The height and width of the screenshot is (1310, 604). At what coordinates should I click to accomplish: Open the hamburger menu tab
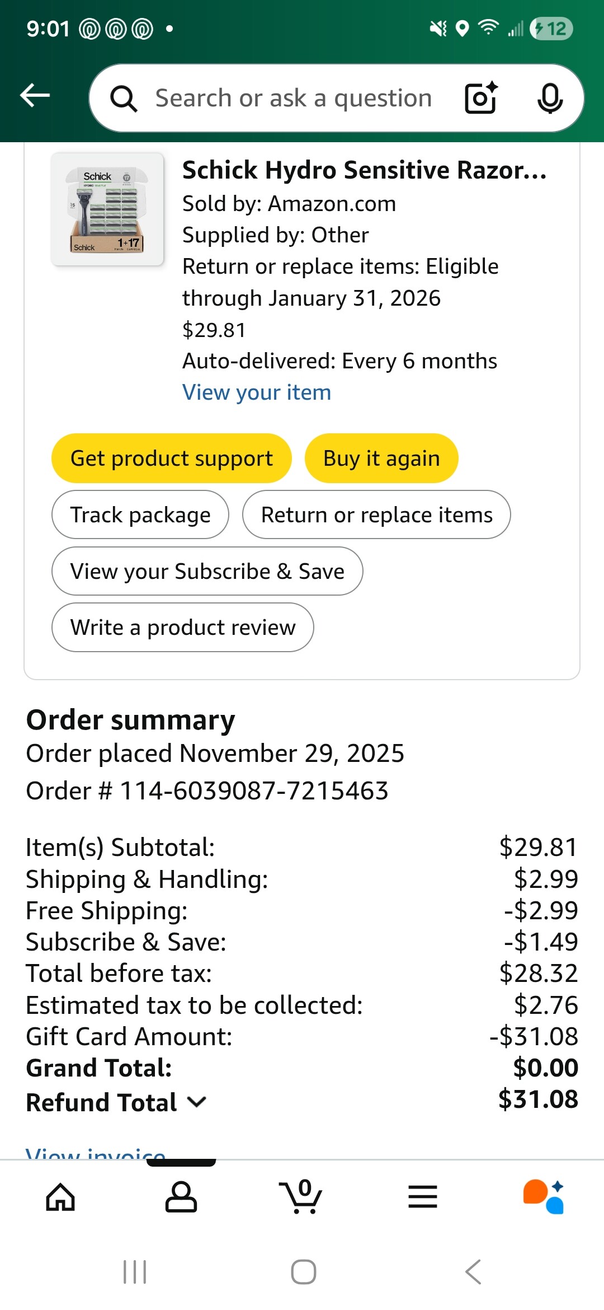(423, 1197)
